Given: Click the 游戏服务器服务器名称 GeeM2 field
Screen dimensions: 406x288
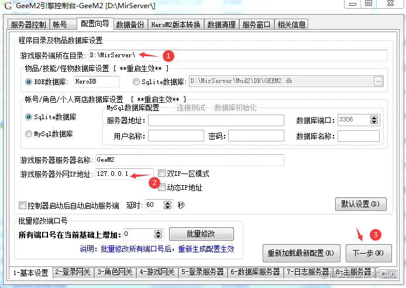Looking at the screenshot, I should coord(190,160).
